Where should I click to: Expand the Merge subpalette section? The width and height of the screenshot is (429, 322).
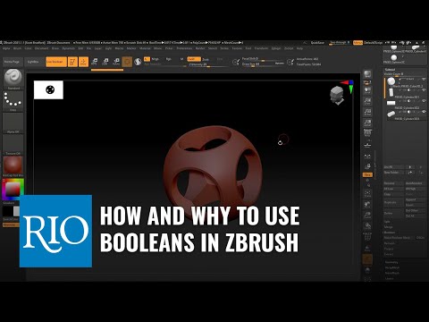click(x=388, y=227)
